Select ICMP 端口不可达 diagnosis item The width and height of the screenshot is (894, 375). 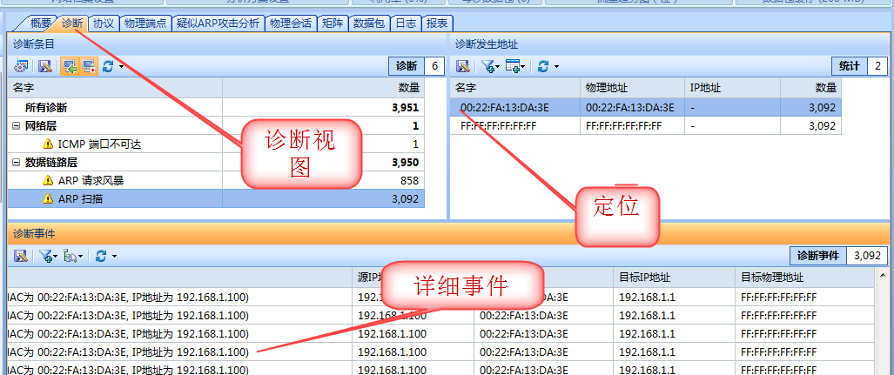216,144
